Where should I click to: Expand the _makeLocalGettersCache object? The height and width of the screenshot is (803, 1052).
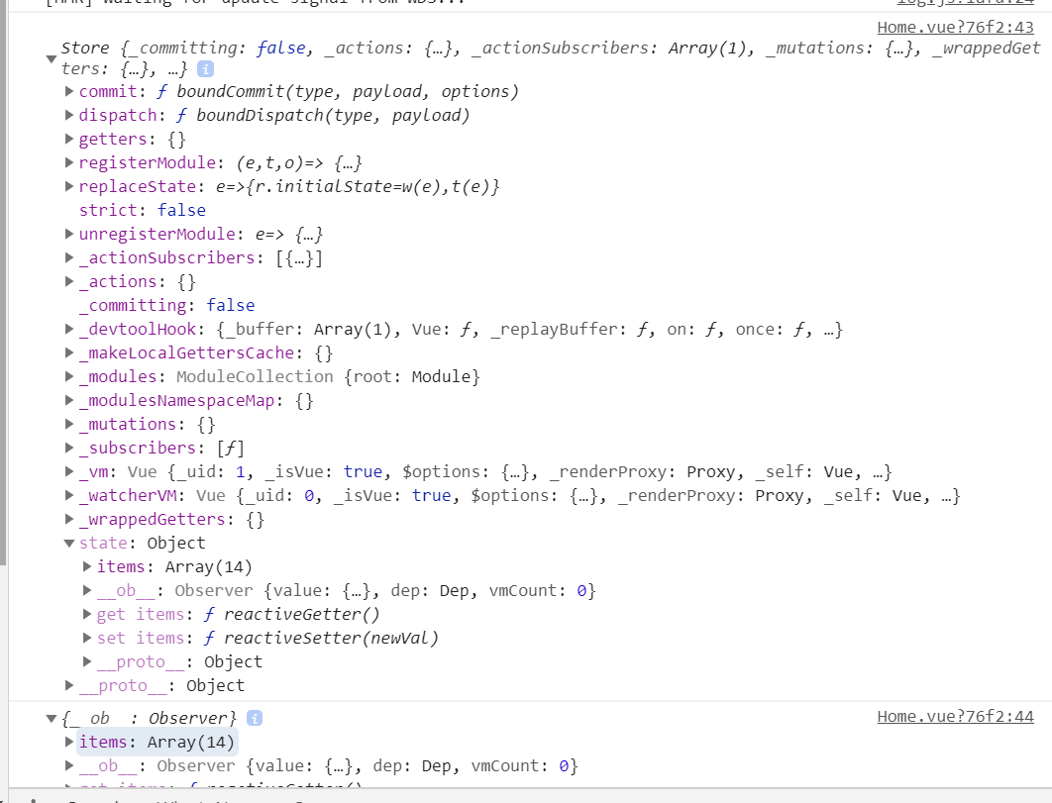click(69, 352)
